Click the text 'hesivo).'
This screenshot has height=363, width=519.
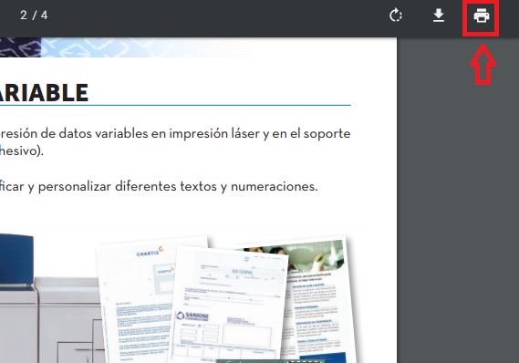click(x=22, y=150)
